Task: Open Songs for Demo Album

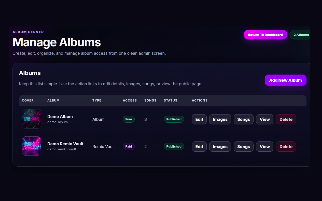Action: [x=243, y=119]
